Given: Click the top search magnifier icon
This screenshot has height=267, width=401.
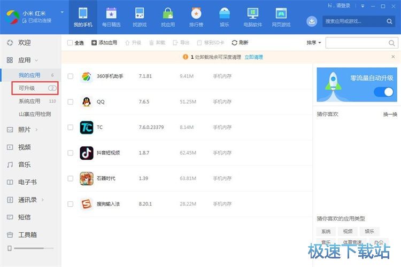Looking at the screenshot, I should point(389,21).
